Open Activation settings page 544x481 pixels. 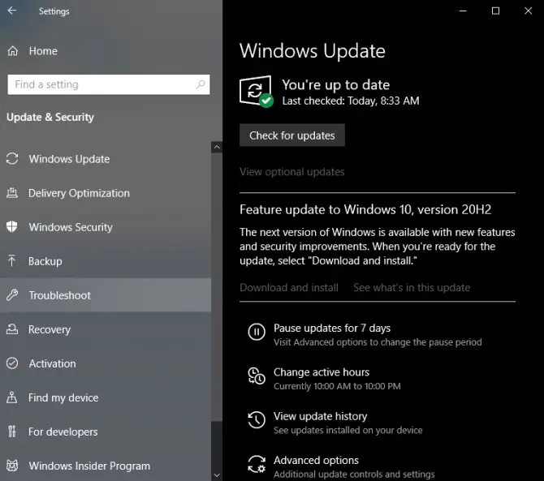(106, 363)
